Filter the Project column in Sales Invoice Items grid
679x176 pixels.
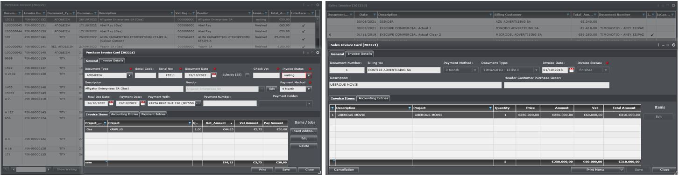pos(491,108)
